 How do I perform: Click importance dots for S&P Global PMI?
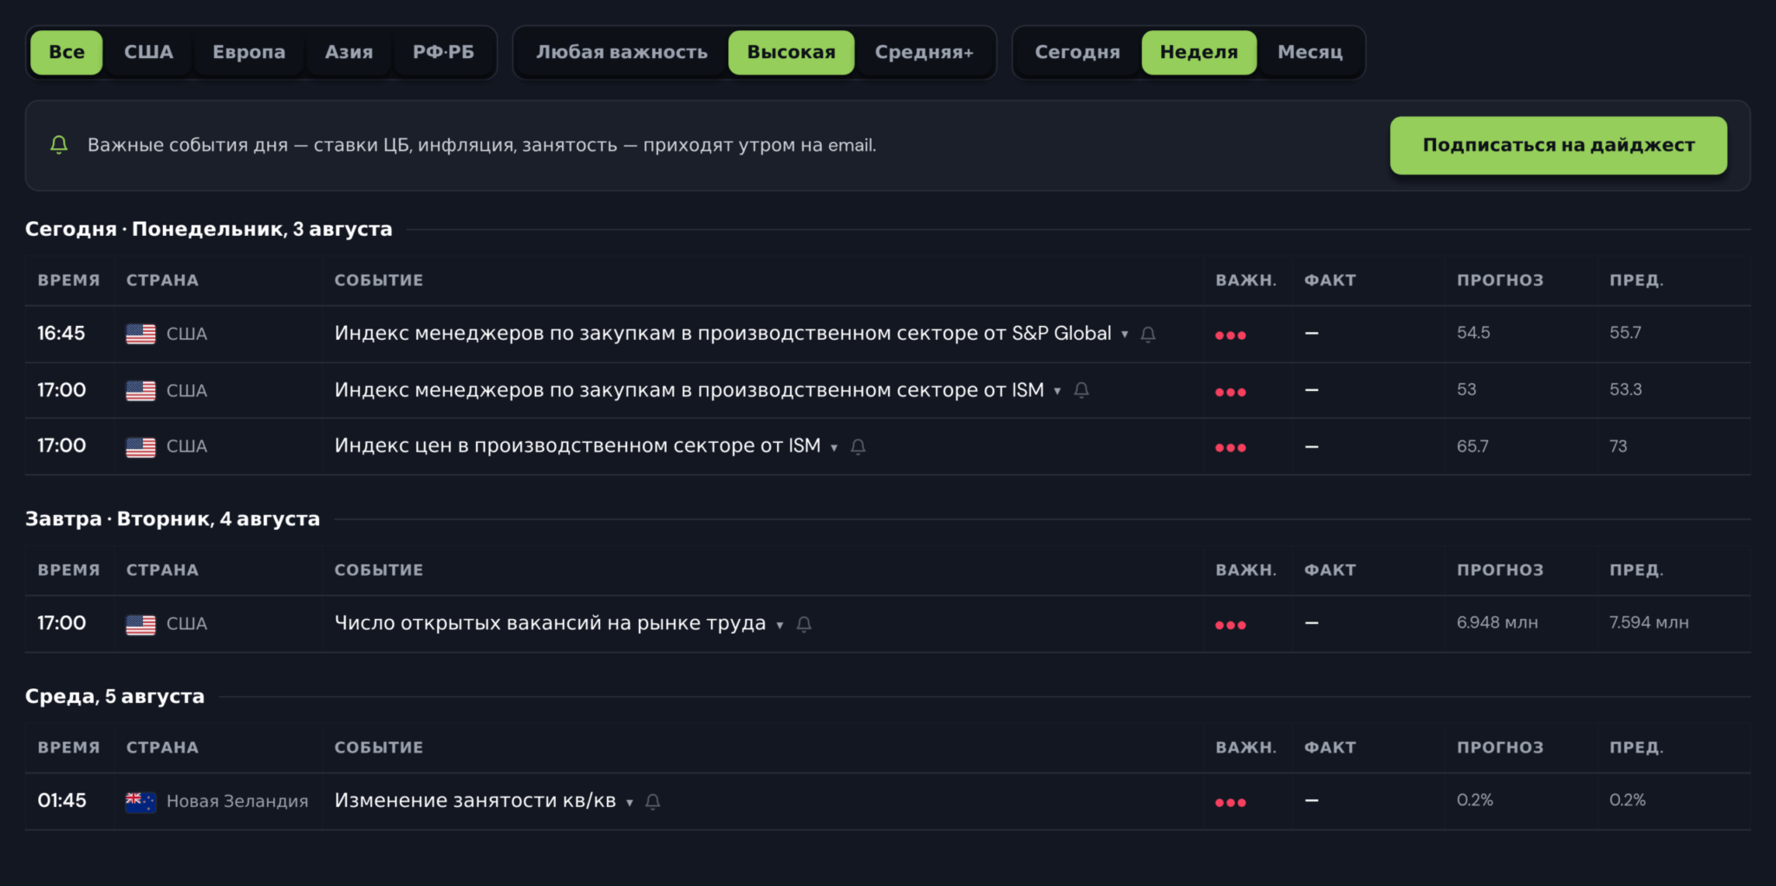pos(1231,336)
